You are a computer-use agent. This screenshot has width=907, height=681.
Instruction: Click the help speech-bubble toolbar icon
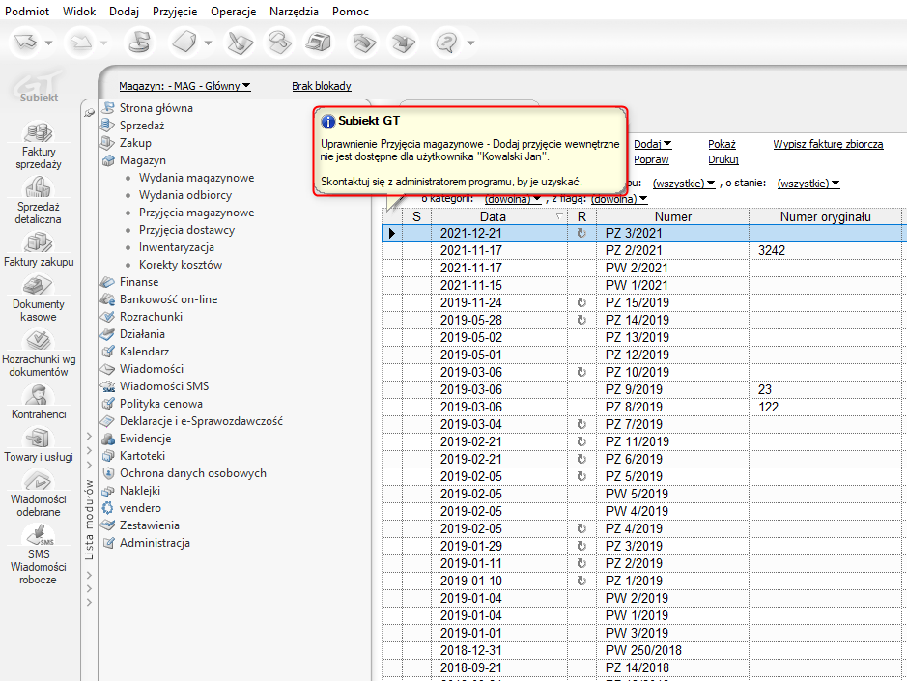(x=446, y=43)
